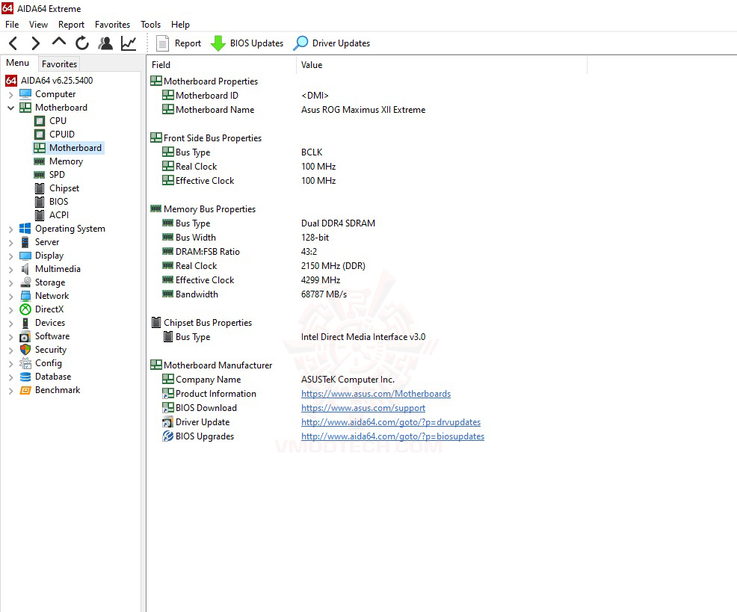Click the Security shield icon in tree
The image size is (737, 612).
point(25,350)
